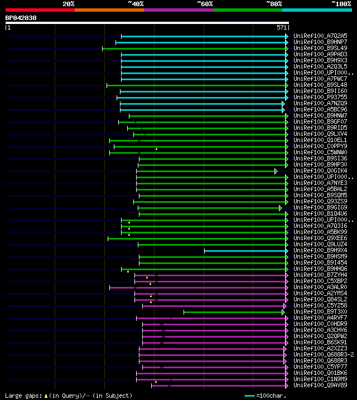
Task: Select the UniRef100_B9H9X3 label
Action: (320, 61)
